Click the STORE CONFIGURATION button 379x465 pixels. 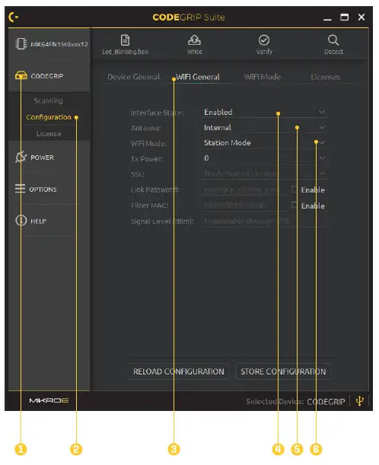[283, 371]
